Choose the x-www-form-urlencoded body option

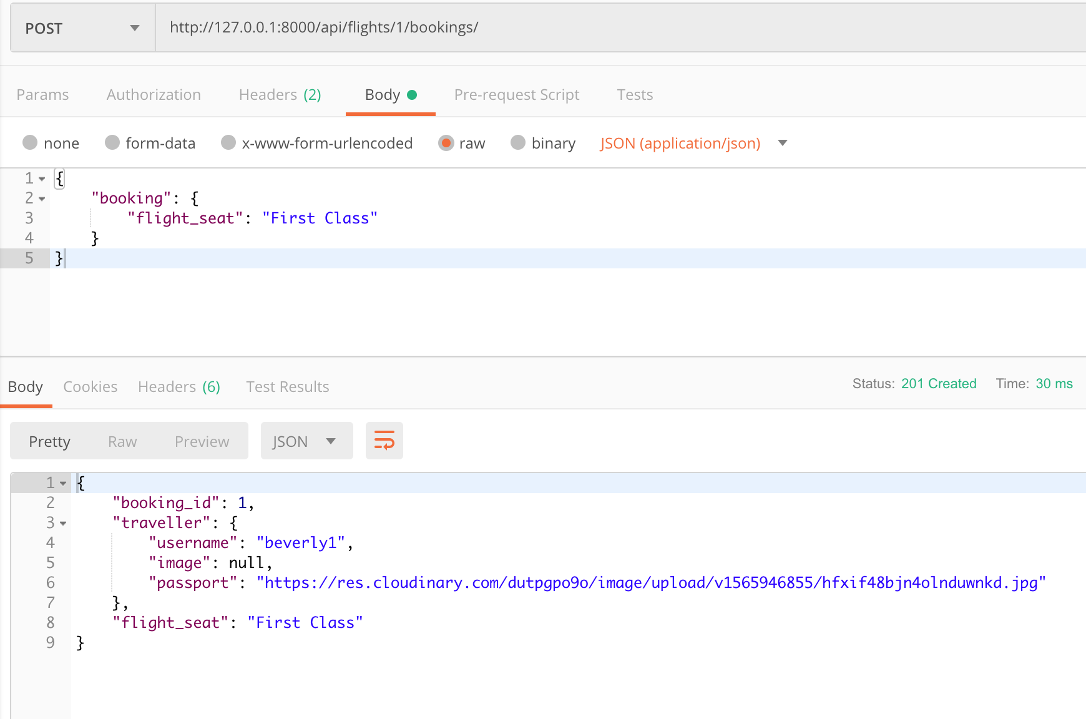tap(228, 143)
